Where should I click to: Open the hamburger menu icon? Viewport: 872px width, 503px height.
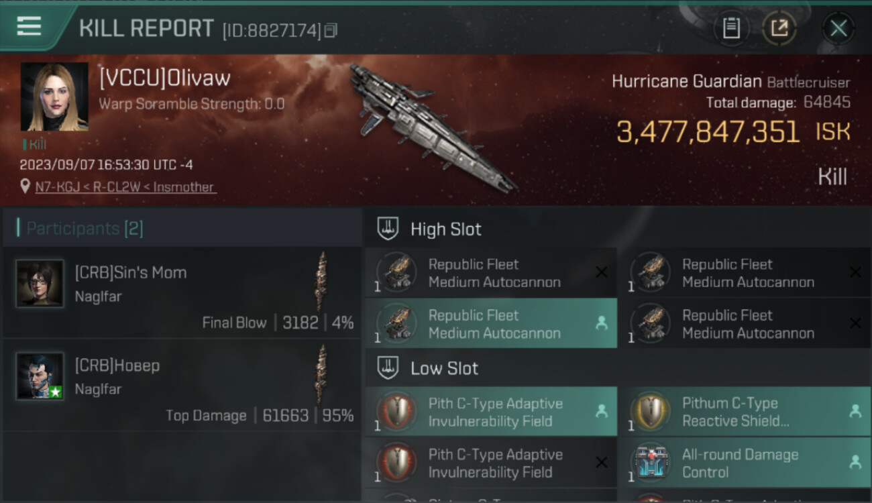(x=29, y=27)
